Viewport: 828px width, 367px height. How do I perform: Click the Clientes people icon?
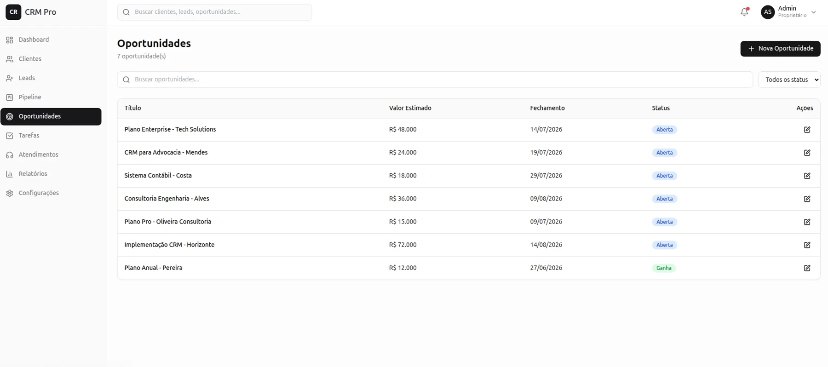click(10, 59)
